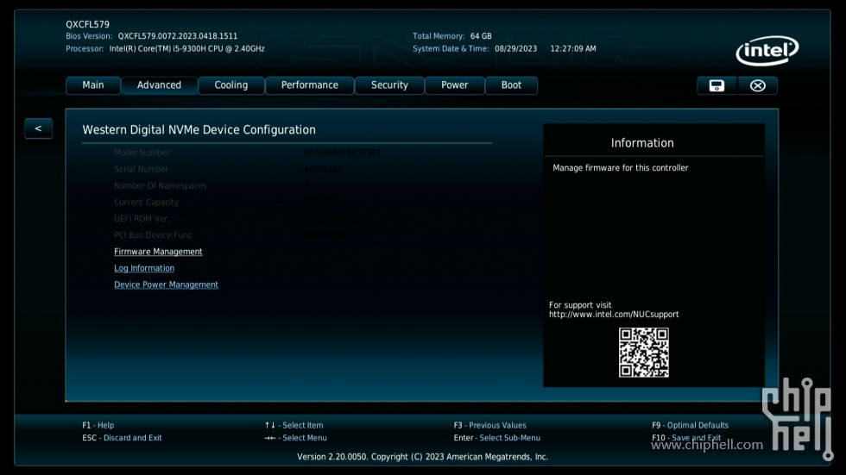
Task: Click the F9 - Optimal Defaults hint
Action: [690, 426]
